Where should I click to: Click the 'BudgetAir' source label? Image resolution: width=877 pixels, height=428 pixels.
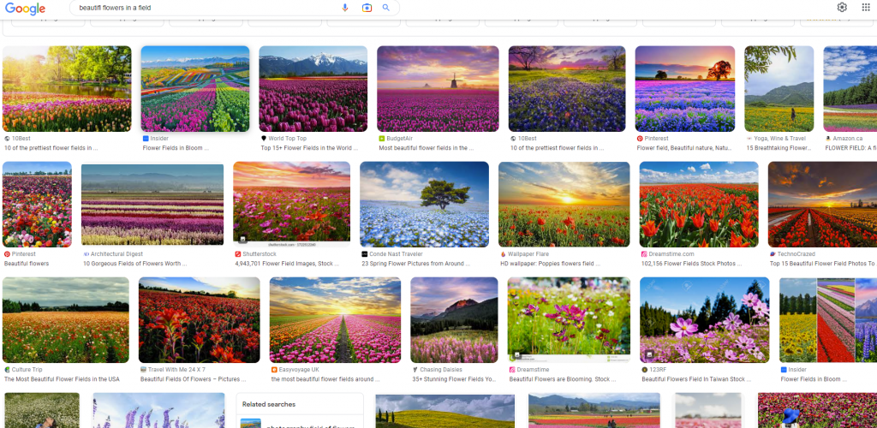click(x=399, y=139)
